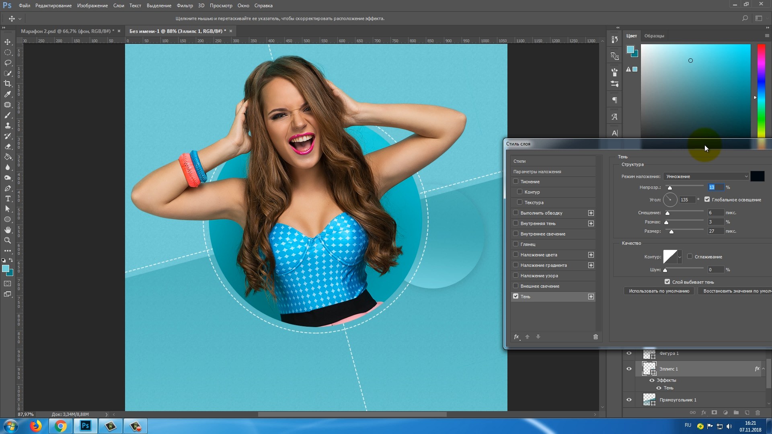The image size is (772, 434).
Task: Select the Crop tool
Action: [7, 83]
